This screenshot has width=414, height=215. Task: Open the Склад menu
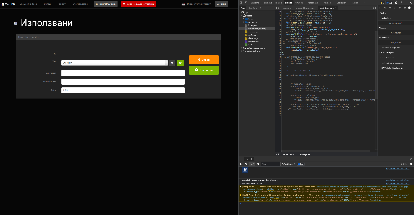click(48, 4)
